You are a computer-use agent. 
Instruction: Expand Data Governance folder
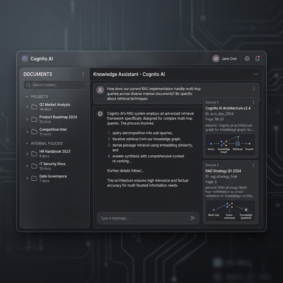27,178
